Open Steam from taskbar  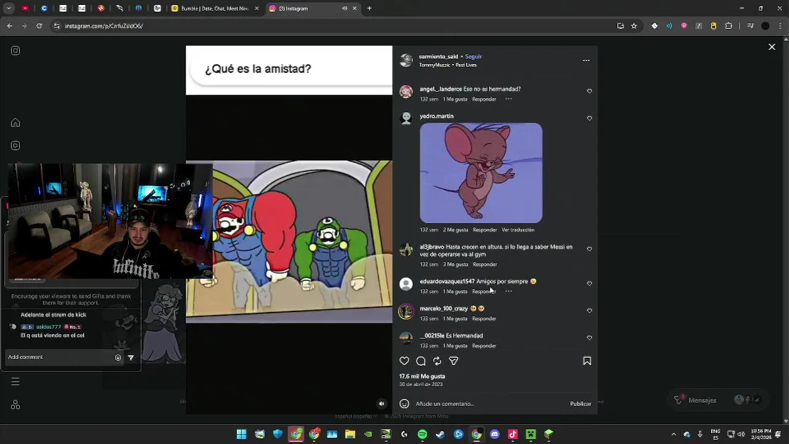pyautogui.click(x=440, y=434)
